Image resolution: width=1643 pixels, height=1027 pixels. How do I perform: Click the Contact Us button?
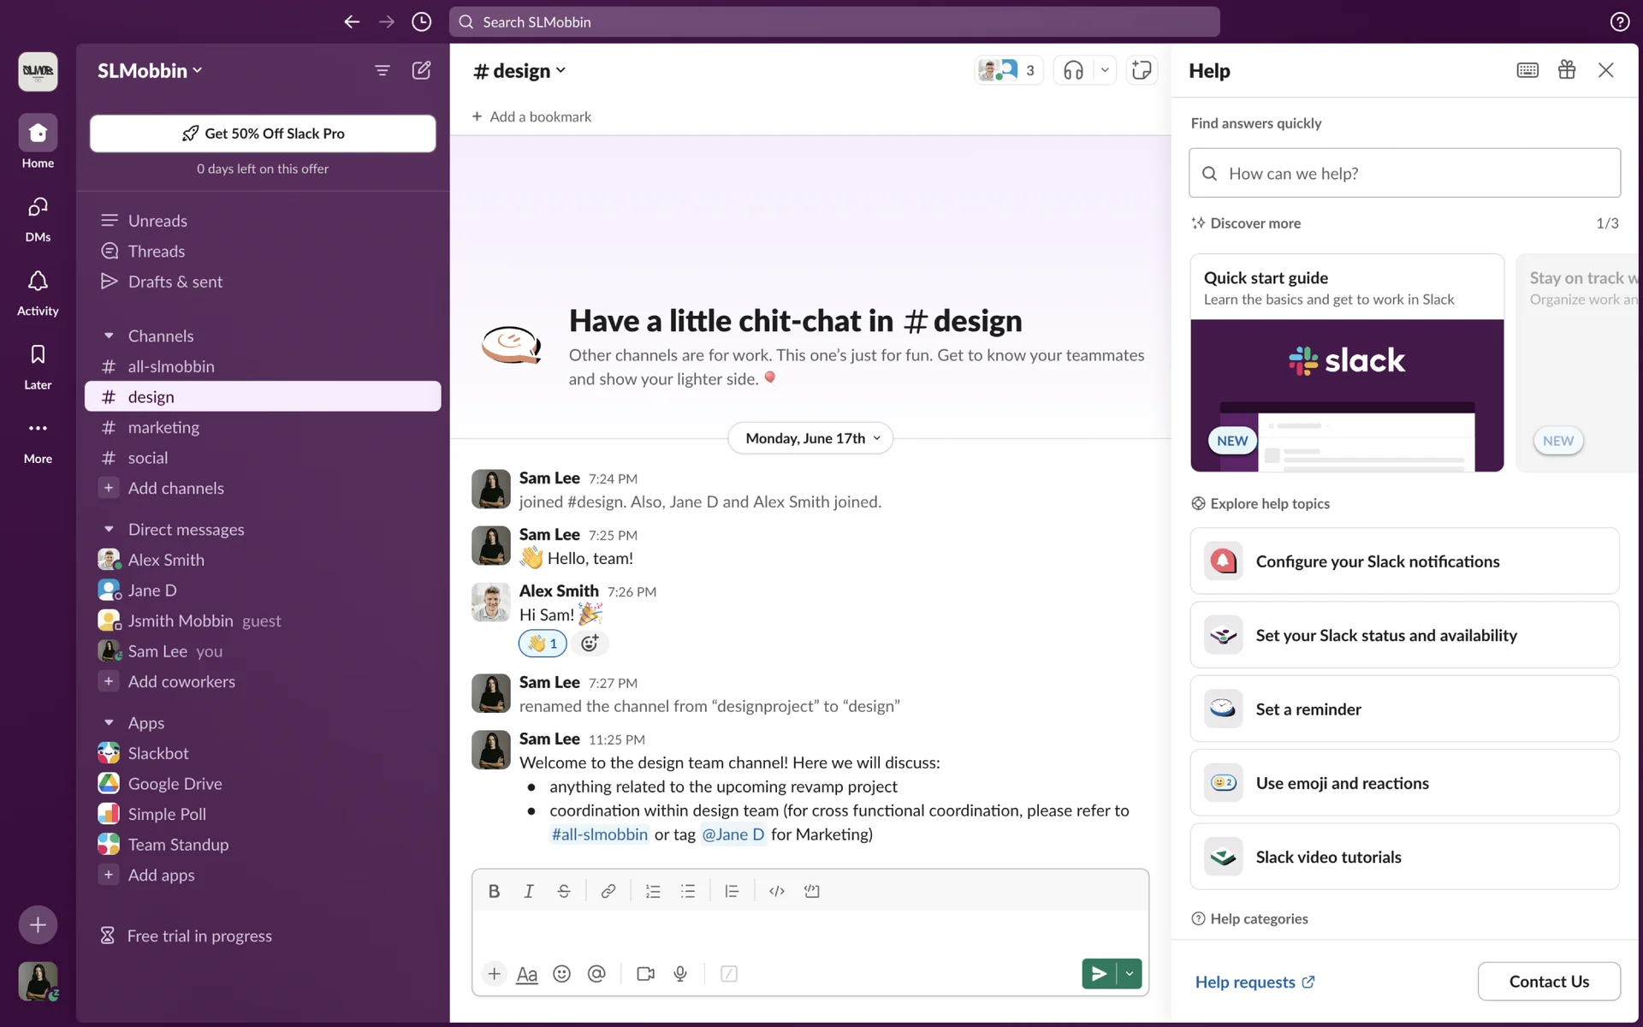pos(1548,982)
